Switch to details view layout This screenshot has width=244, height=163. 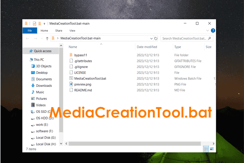tap(206, 150)
